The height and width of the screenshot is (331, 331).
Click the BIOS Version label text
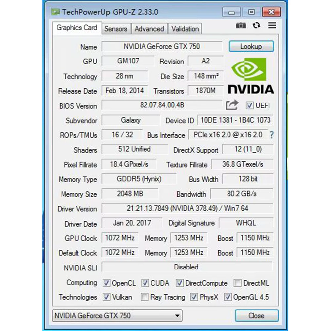78,106
